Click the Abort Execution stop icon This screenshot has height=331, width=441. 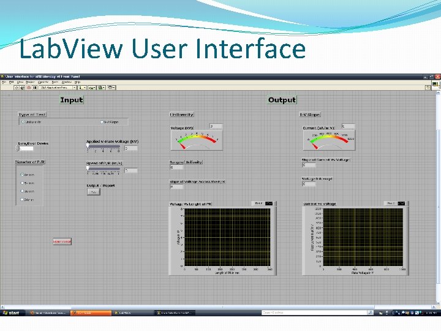pos(29,88)
